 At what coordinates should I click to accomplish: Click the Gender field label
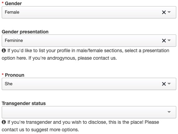pyautogui.click(x=13, y=3)
